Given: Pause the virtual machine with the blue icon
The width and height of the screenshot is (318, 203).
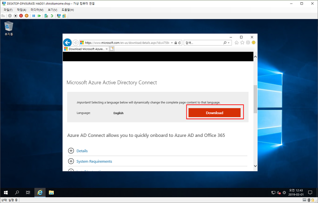Looking at the screenshot, I should pyautogui.click(x=34, y=16).
